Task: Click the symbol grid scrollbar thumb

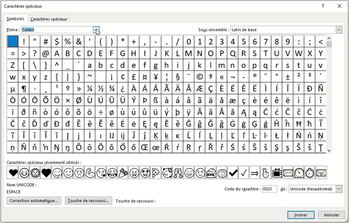Action: (x=329, y=44)
